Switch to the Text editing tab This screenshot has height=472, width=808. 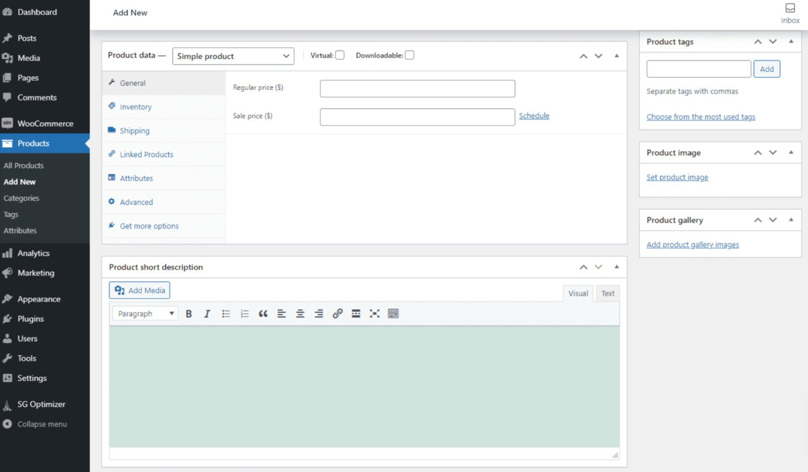point(608,293)
